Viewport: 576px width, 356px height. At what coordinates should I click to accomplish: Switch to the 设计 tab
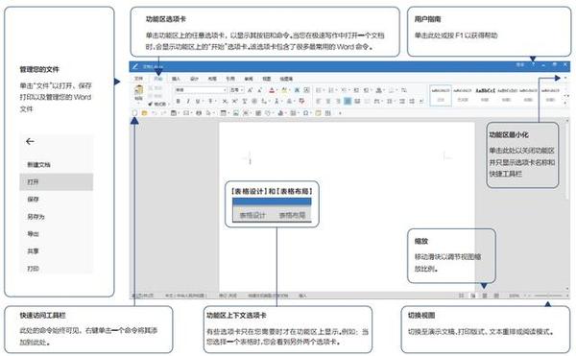click(x=194, y=79)
